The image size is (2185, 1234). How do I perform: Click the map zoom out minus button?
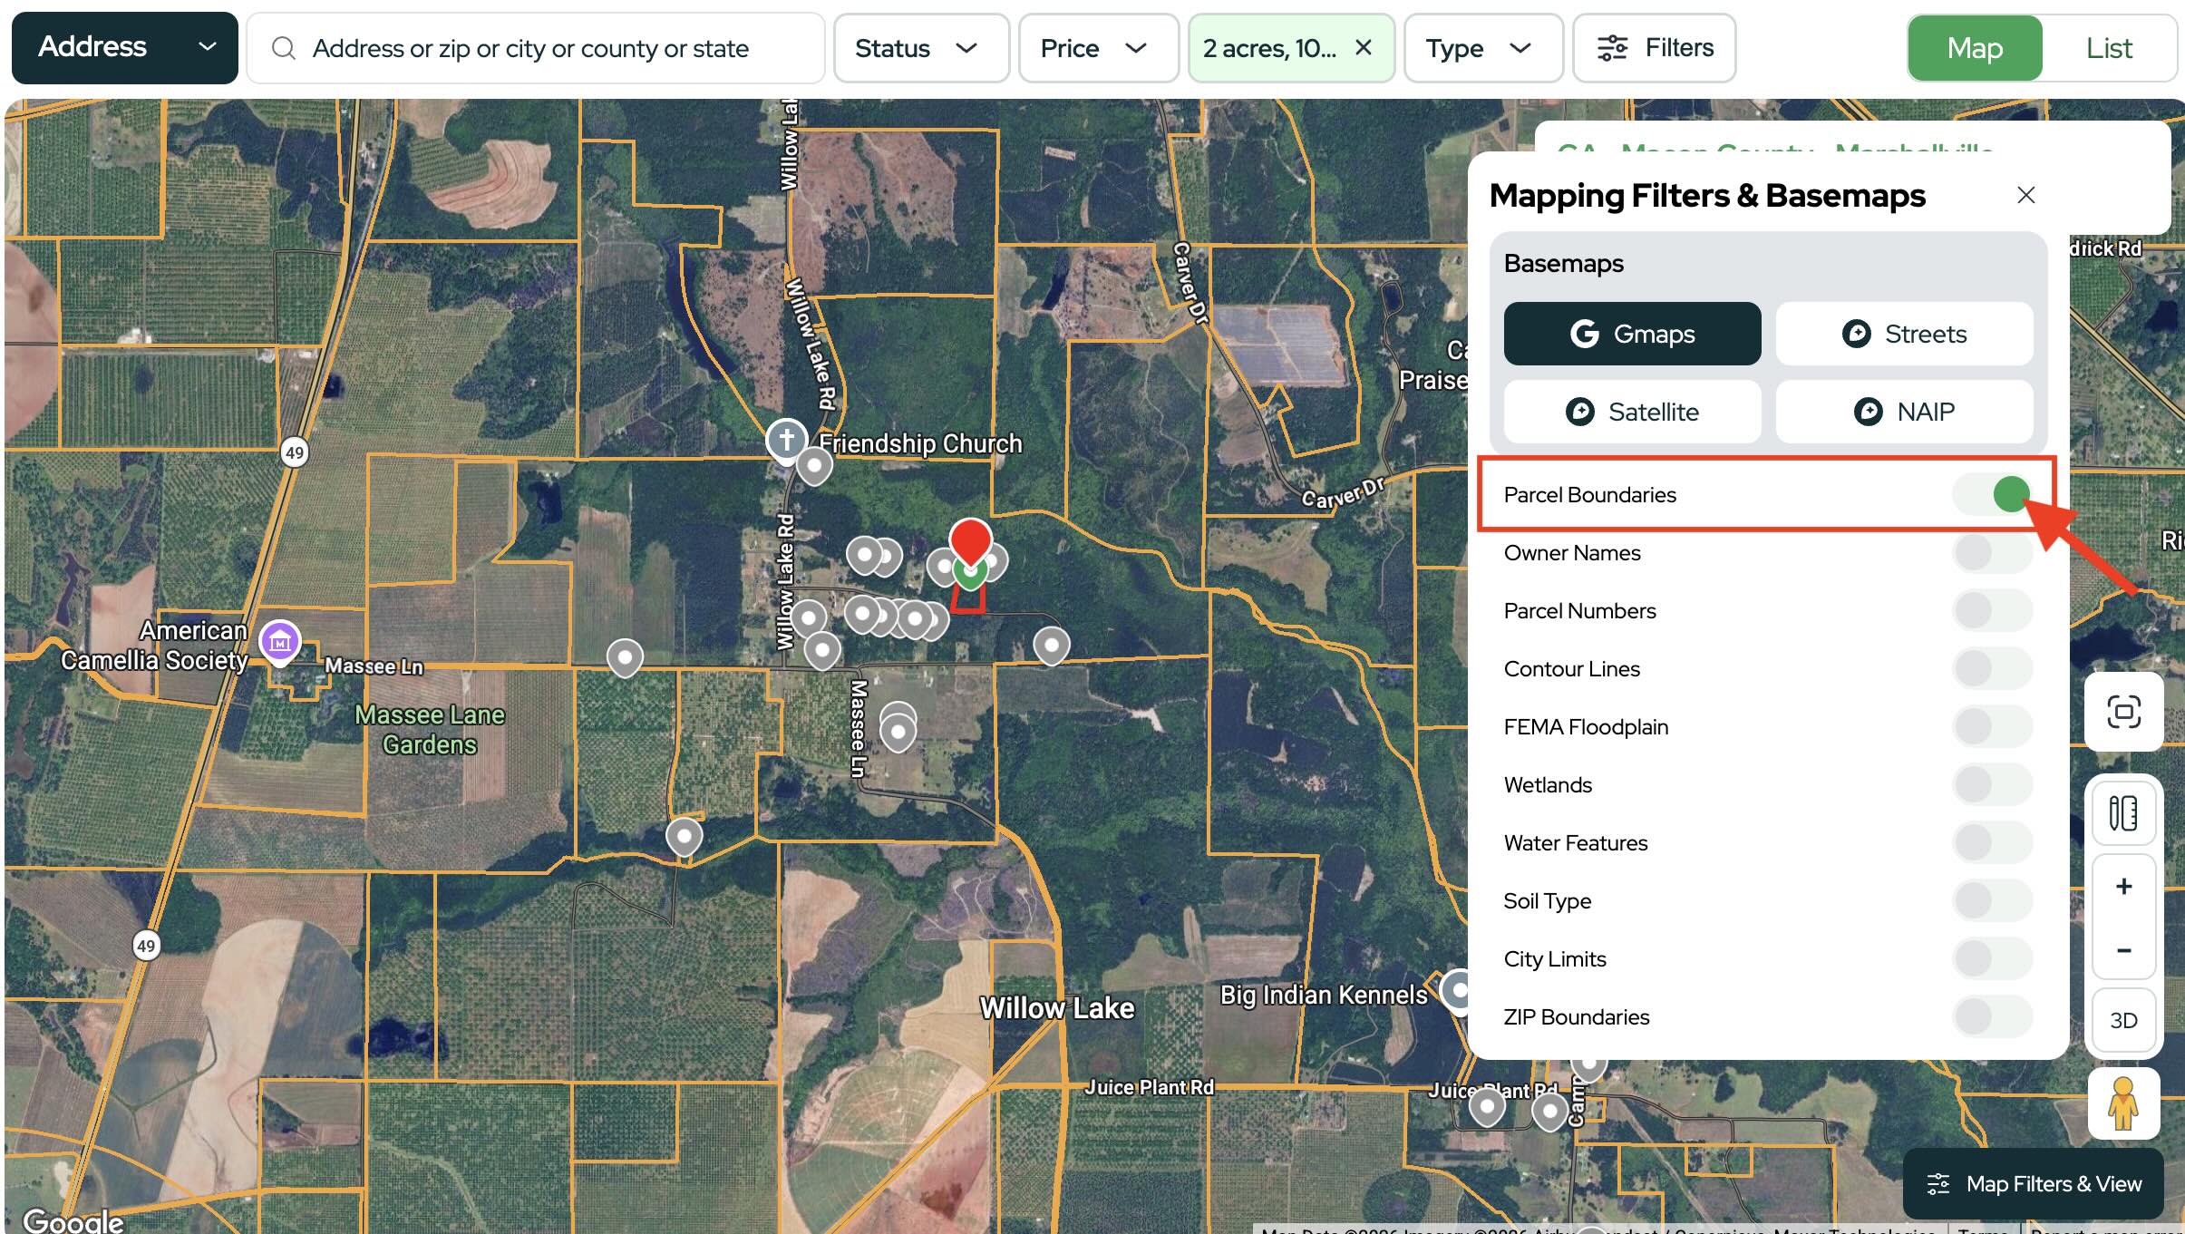(x=2123, y=950)
